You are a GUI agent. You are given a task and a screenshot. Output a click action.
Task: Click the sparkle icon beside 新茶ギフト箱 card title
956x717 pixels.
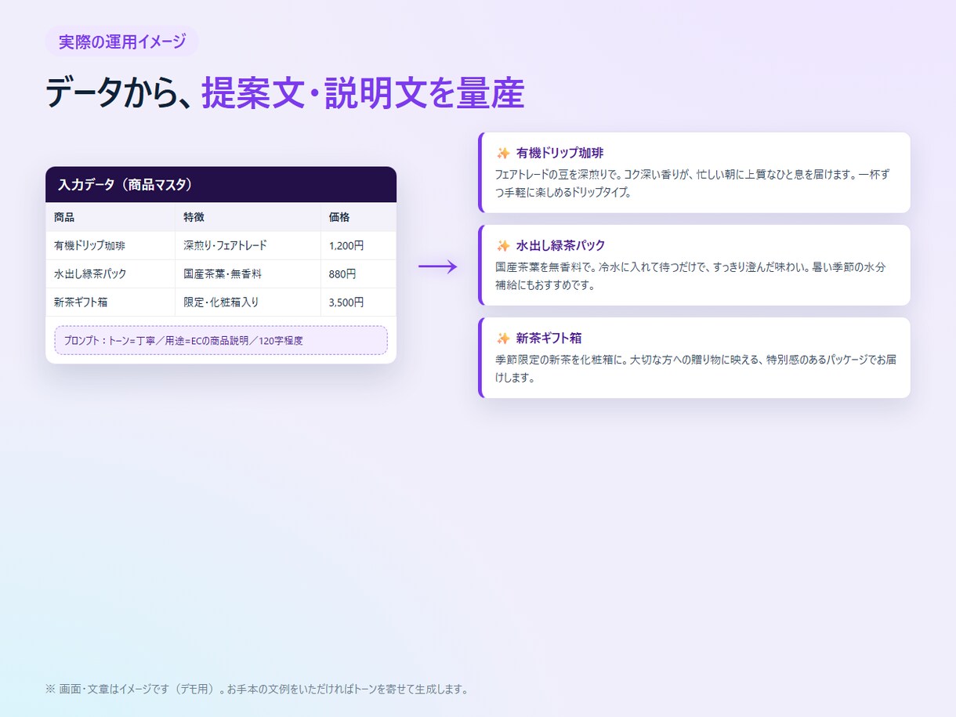pyautogui.click(x=503, y=339)
